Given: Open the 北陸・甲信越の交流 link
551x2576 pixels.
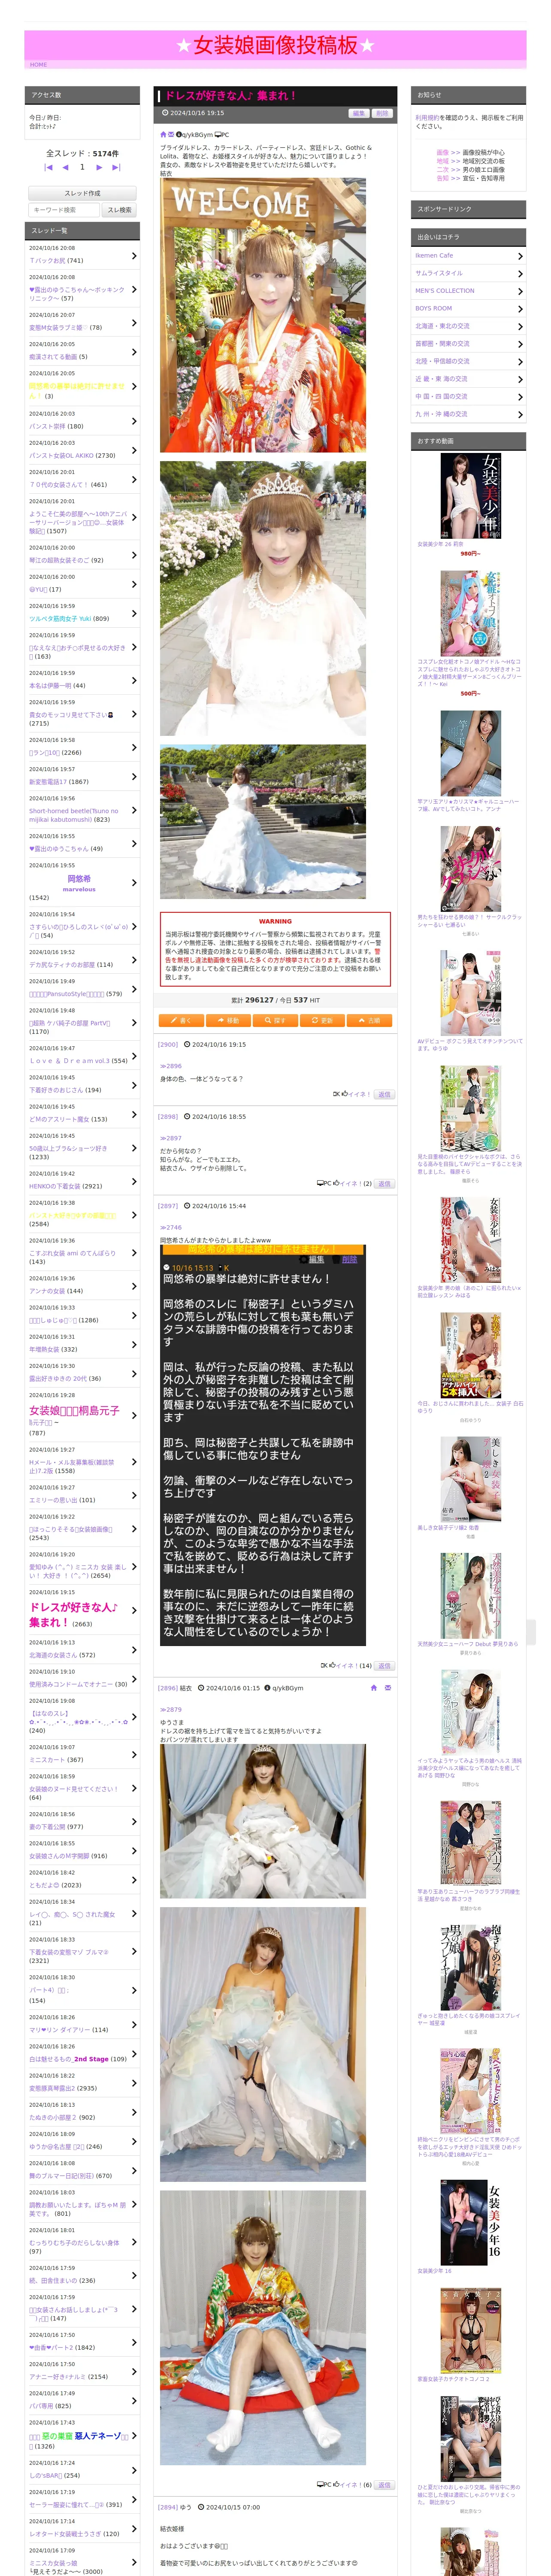Looking at the screenshot, I should pyautogui.click(x=442, y=361).
